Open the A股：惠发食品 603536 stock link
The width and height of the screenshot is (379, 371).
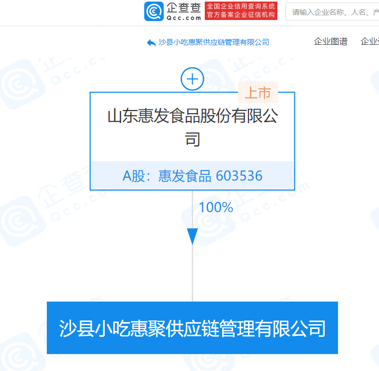(193, 176)
